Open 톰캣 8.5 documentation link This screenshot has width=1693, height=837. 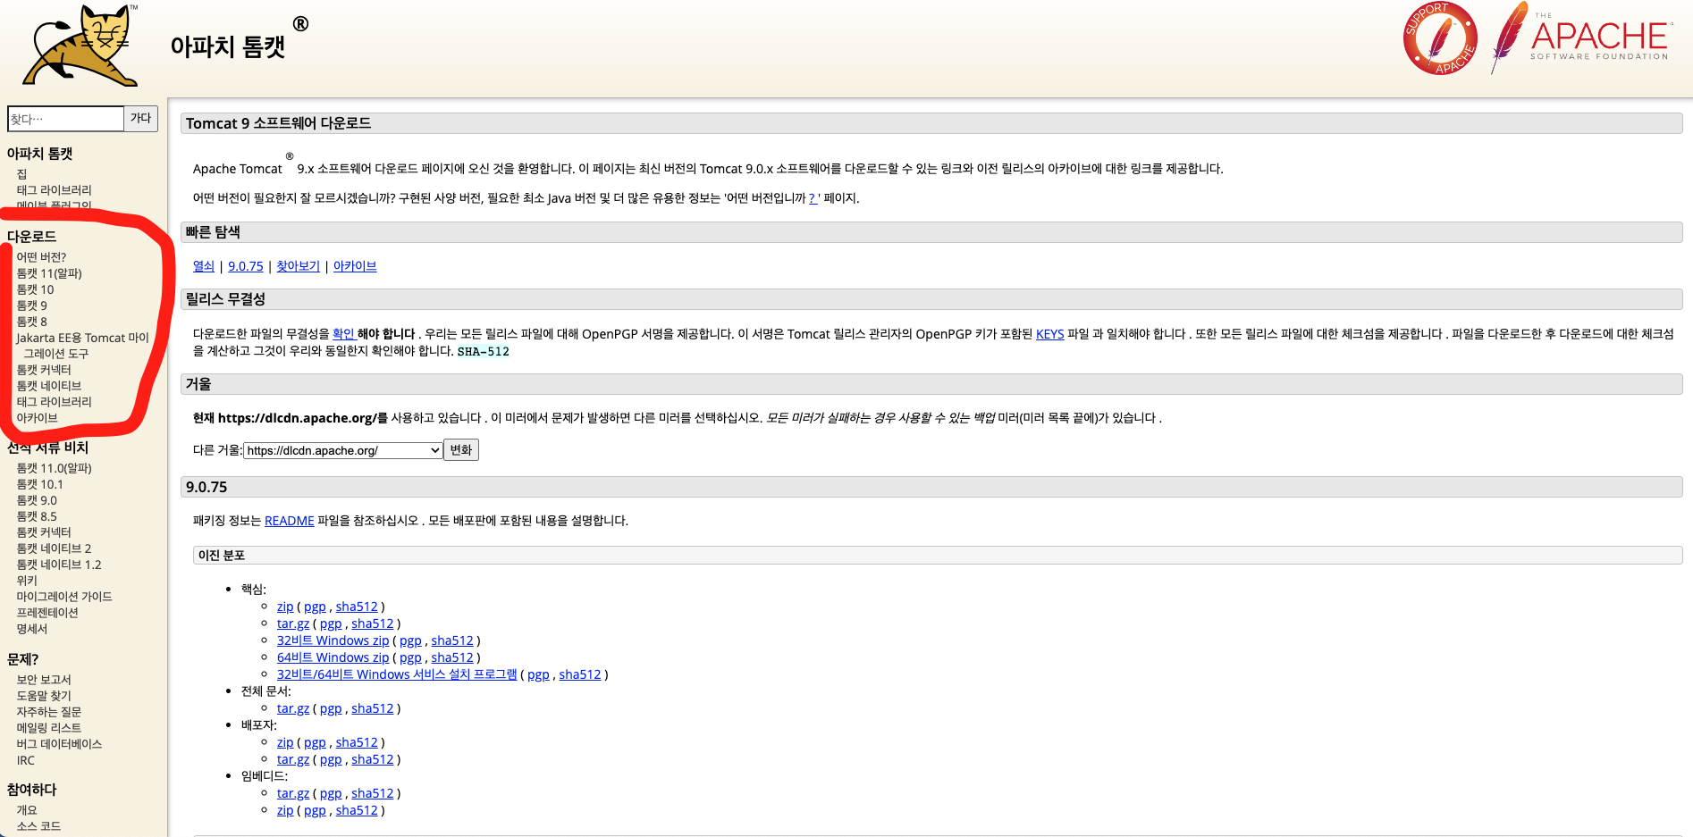tap(37, 516)
